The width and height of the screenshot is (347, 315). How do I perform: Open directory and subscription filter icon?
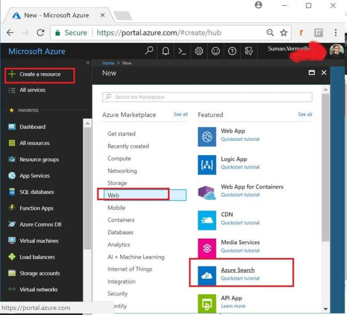249,51
